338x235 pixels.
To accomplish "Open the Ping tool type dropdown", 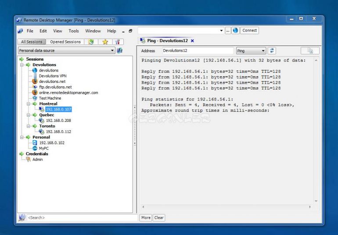I will coord(251,51).
